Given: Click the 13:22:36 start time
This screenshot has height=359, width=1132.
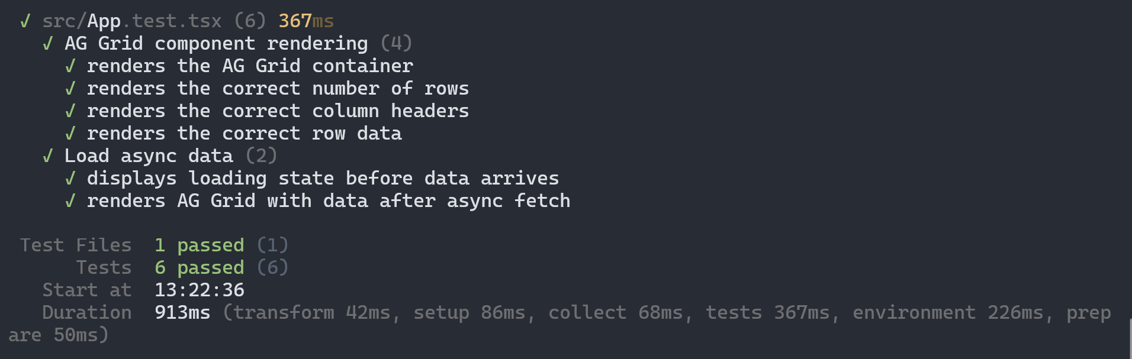Looking at the screenshot, I should click(x=199, y=290).
